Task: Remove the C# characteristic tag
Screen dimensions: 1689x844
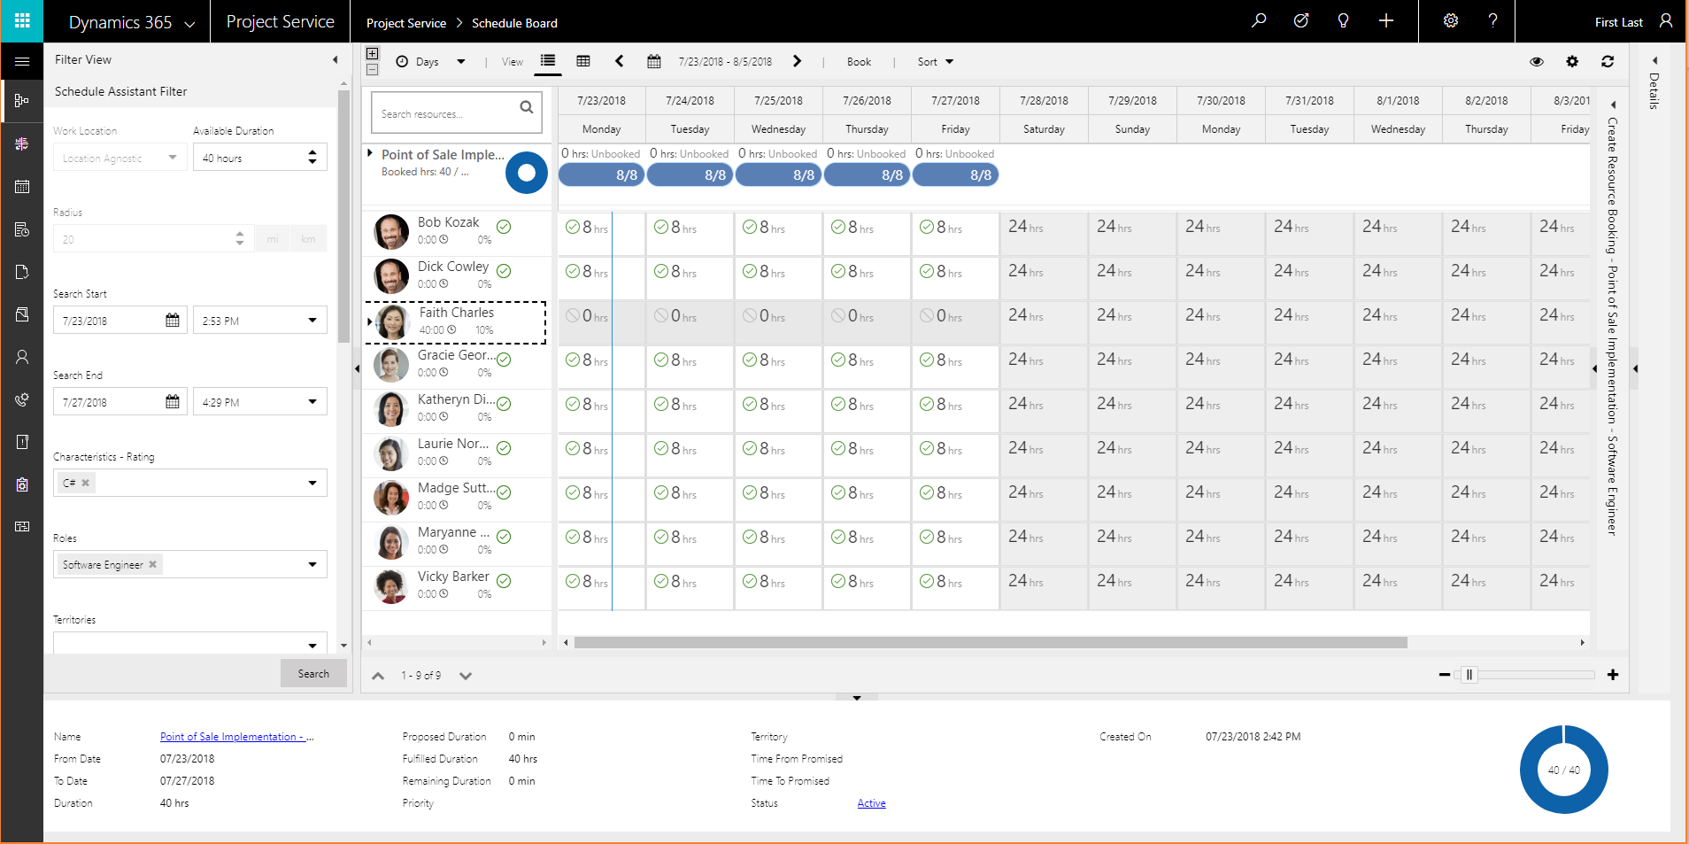Action: pyautogui.click(x=86, y=484)
